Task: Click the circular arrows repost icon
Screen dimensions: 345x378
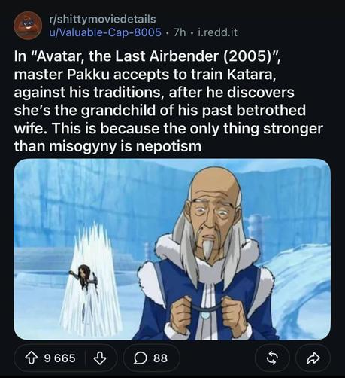Action: click(x=272, y=358)
